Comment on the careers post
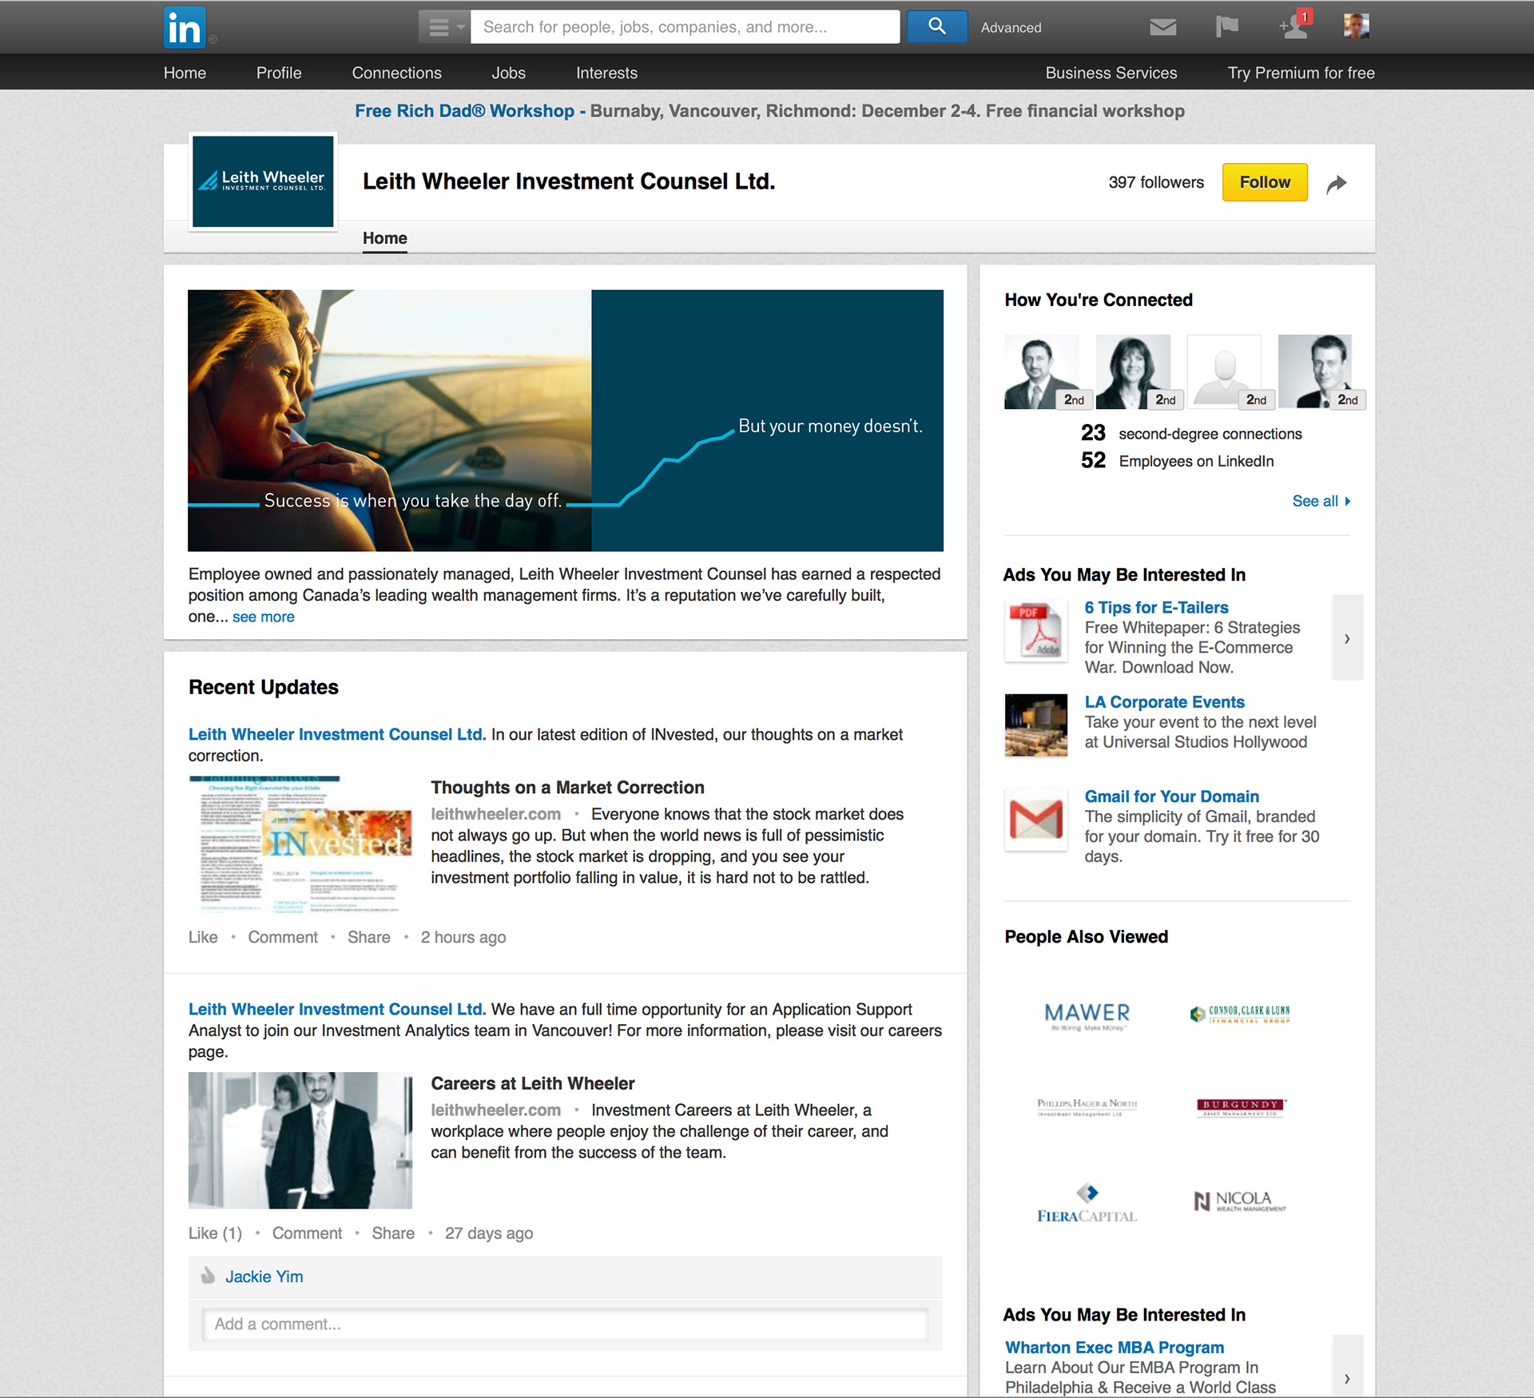Viewport: 1534px width, 1398px height. point(307,1233)
